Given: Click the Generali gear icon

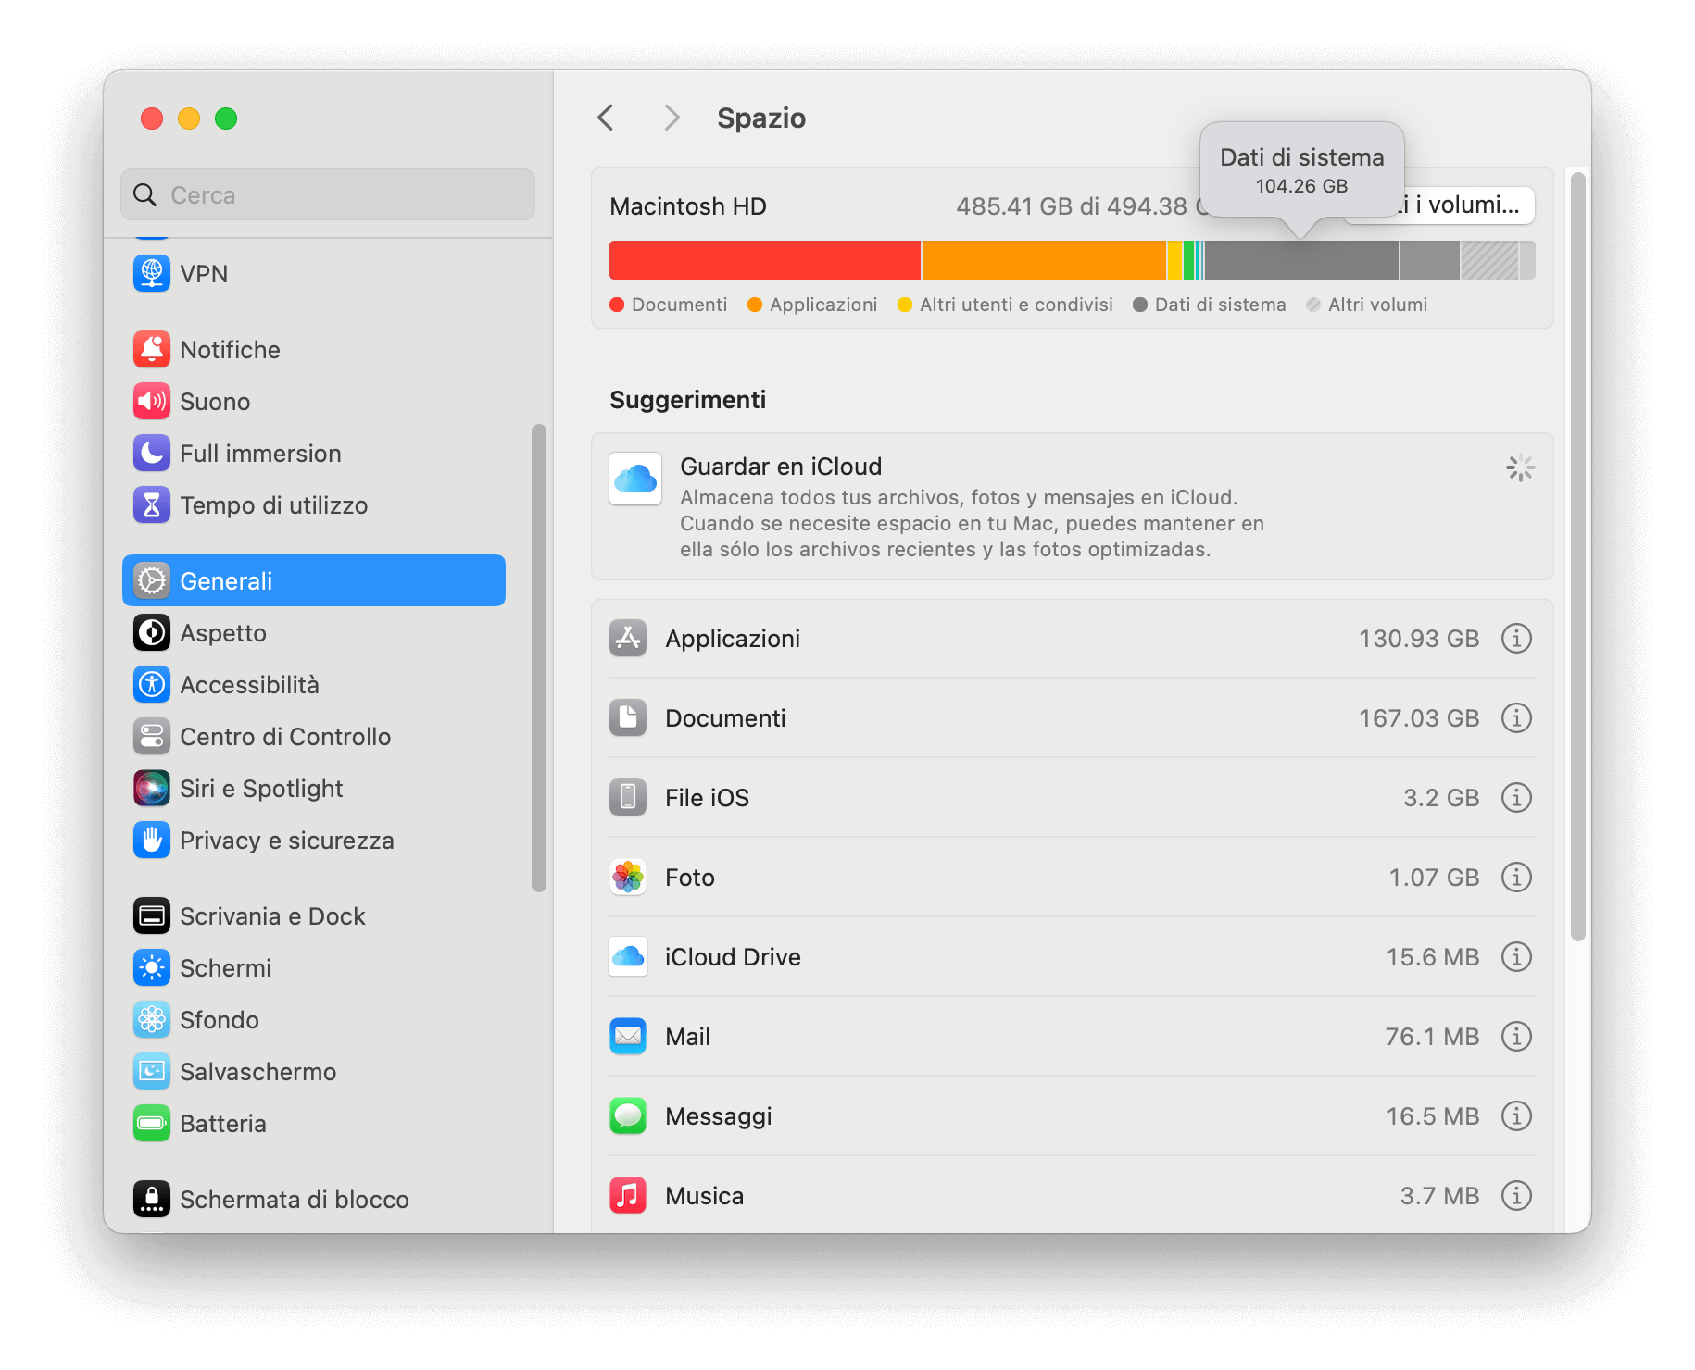Looking at the screenshot, I should pos(152,580).
